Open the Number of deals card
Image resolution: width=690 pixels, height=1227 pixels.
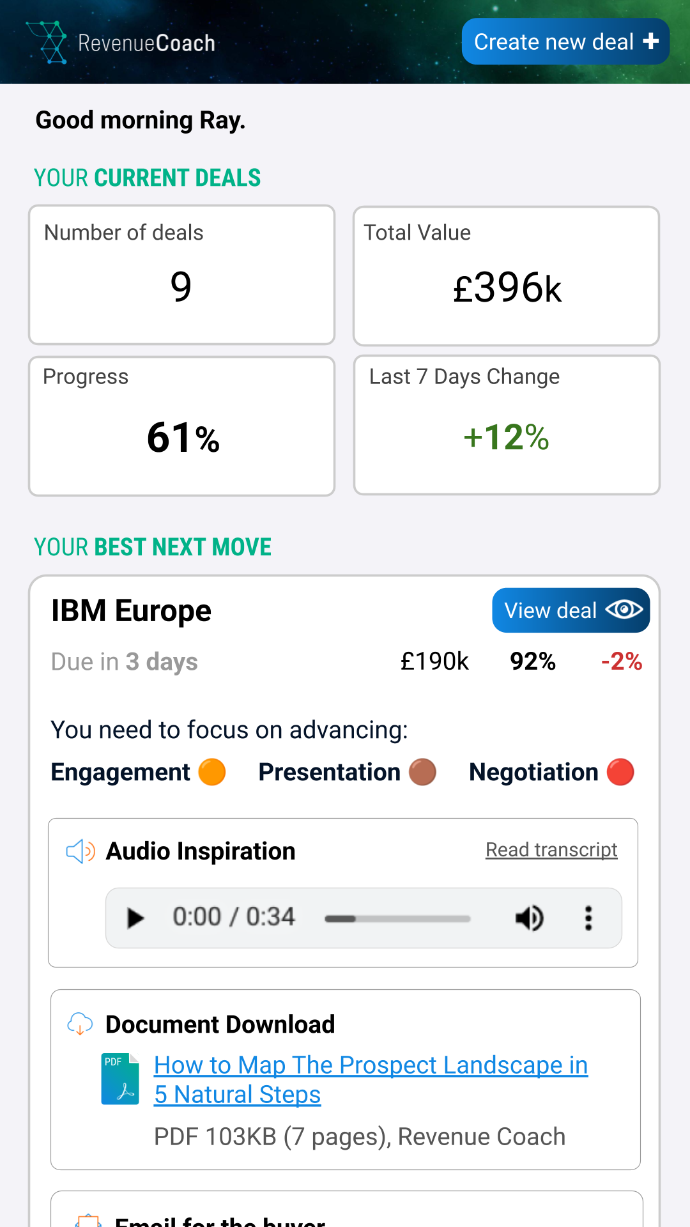(182, 275)
